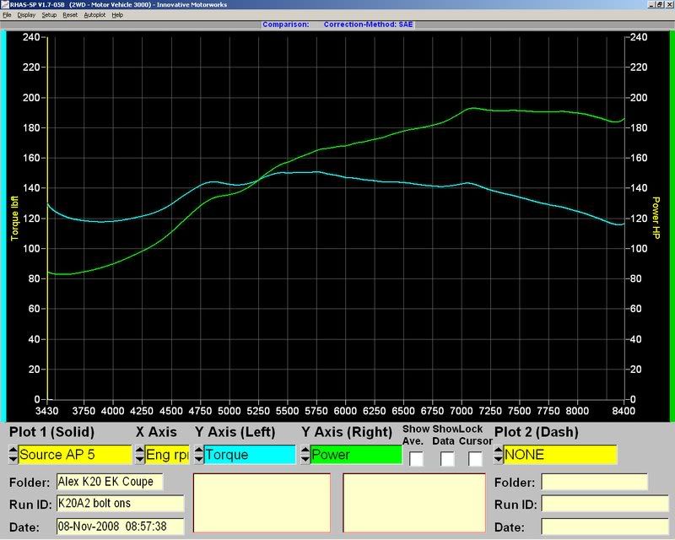
Task: Open the Setup menu
Action: point(49,15)
